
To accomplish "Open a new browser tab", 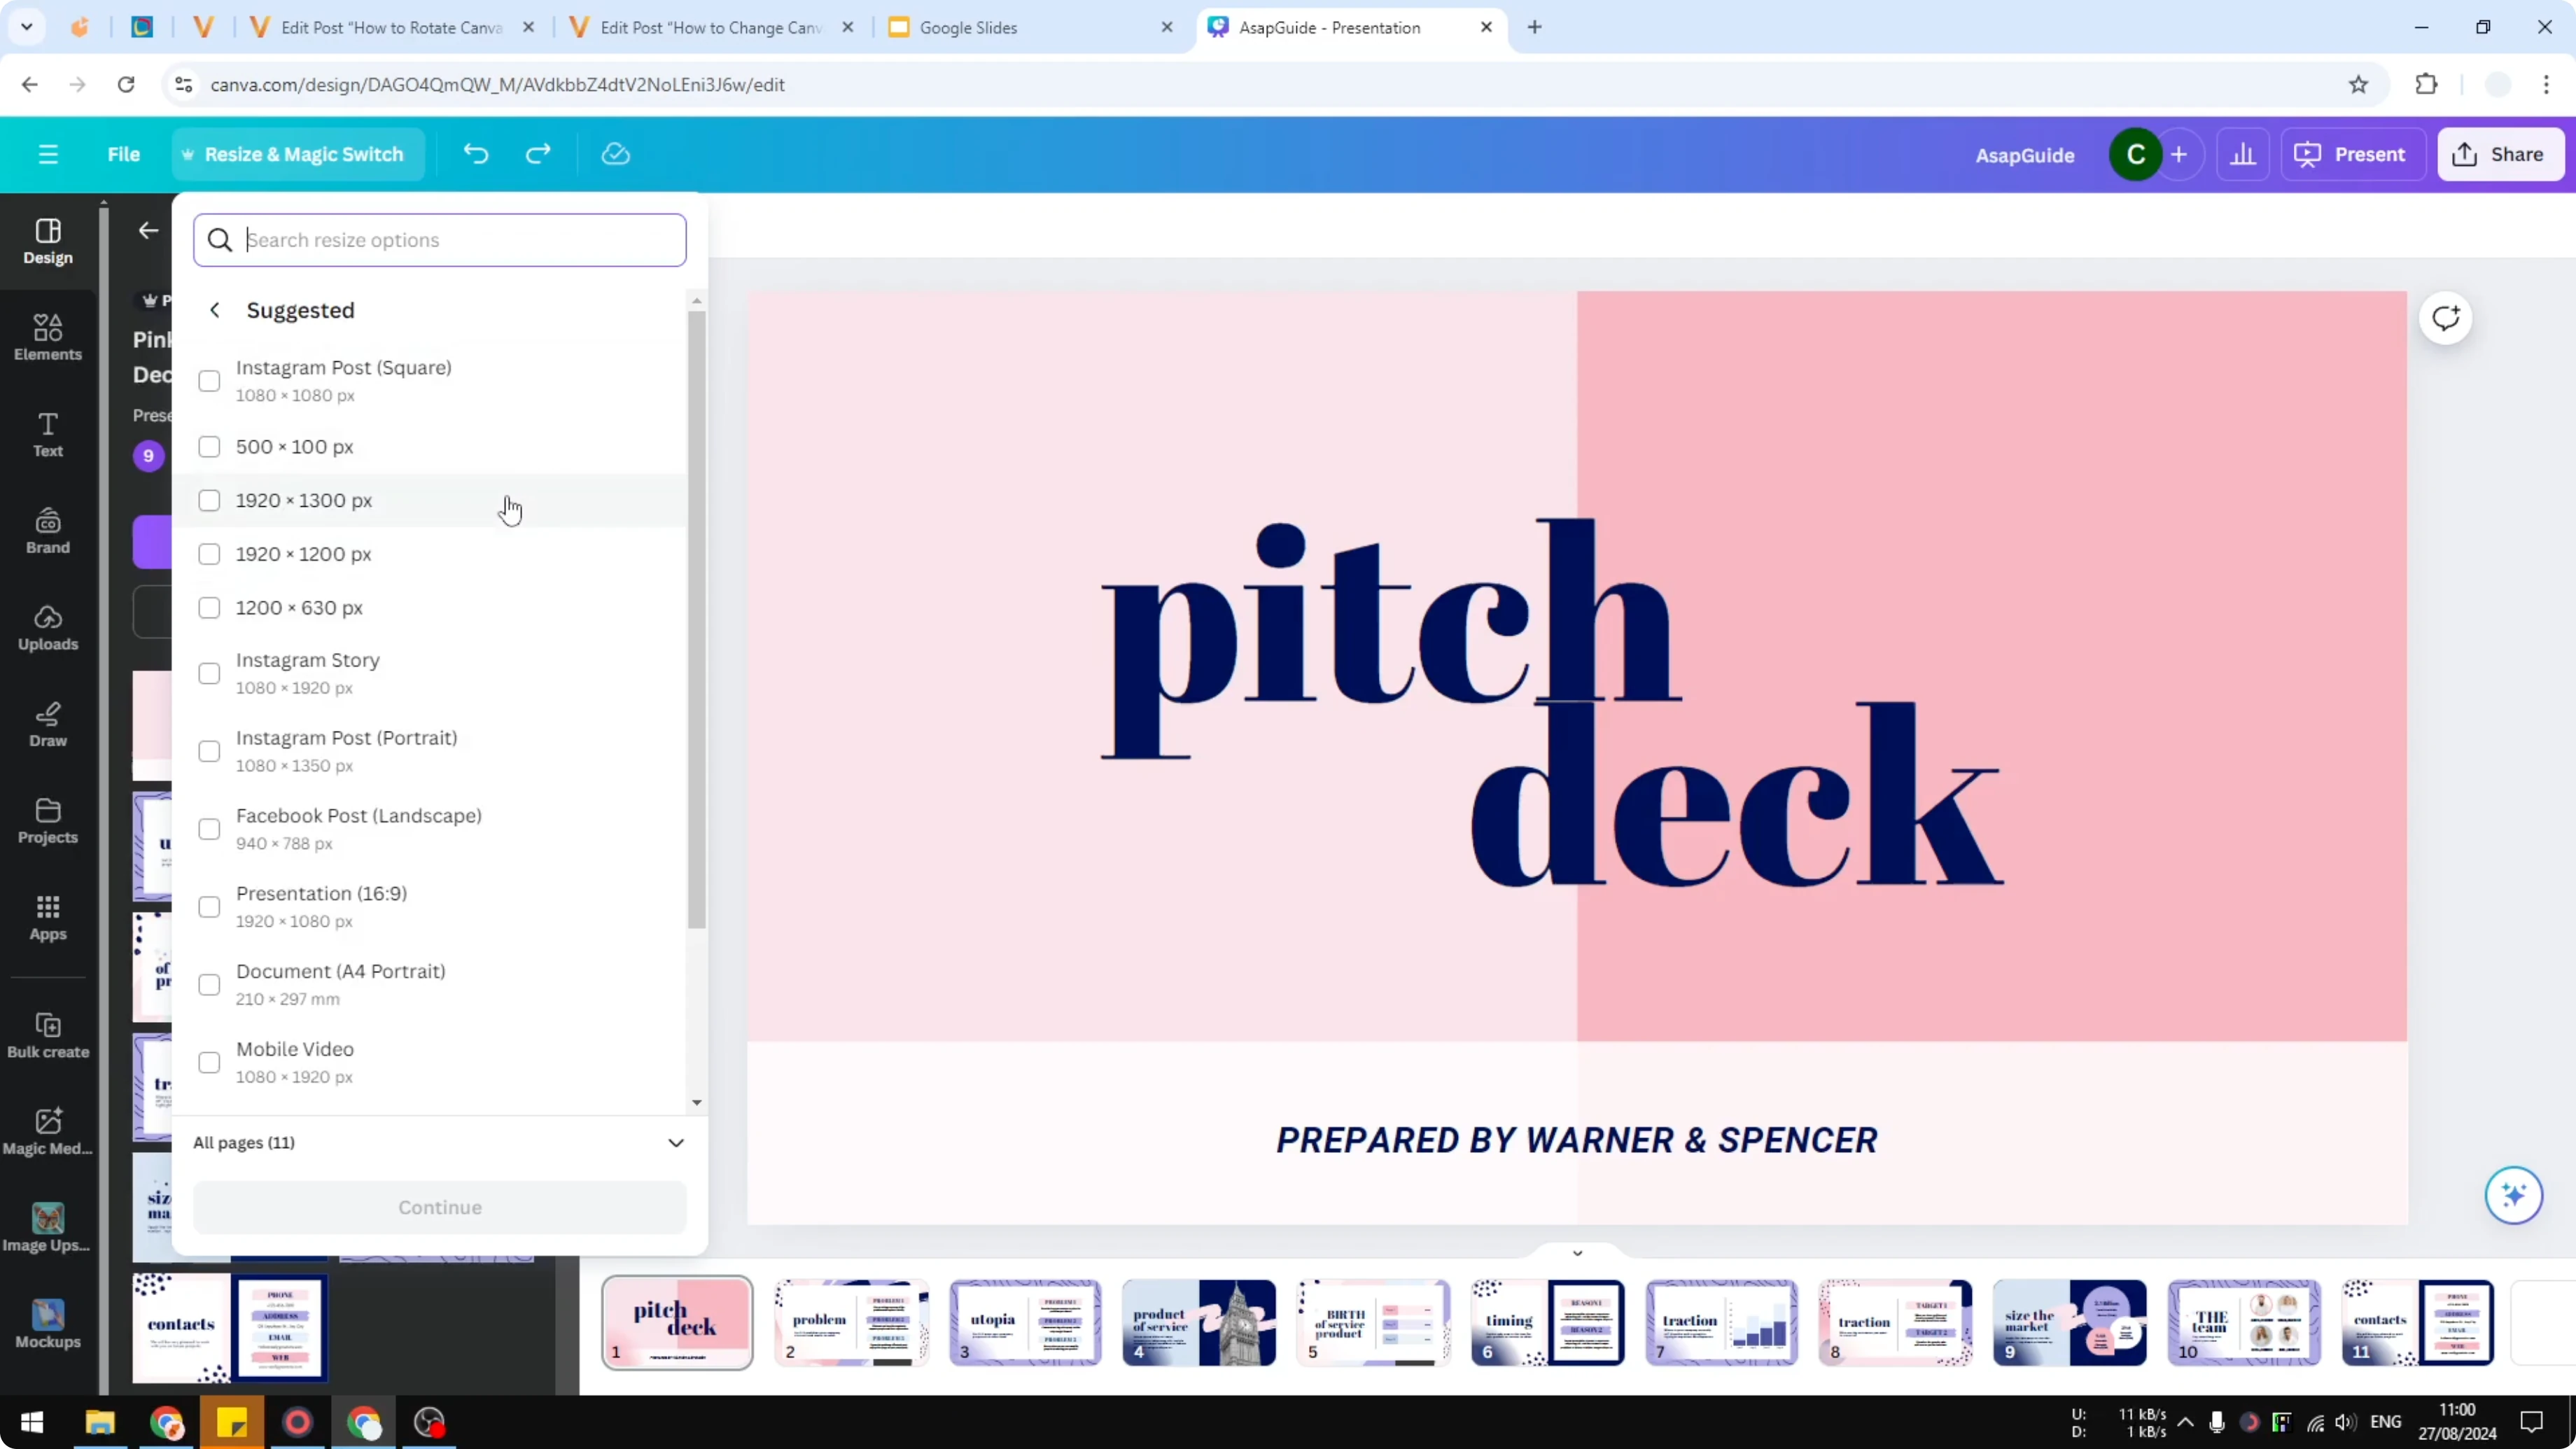I will 1535,28.
